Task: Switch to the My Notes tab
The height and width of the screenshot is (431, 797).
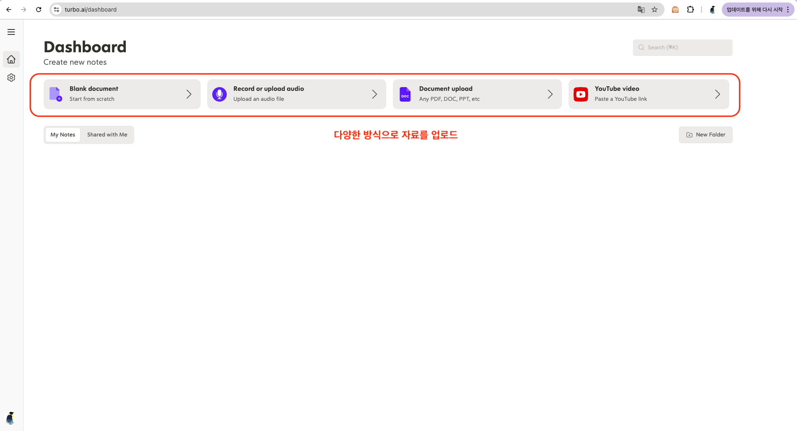Action: 62,134
